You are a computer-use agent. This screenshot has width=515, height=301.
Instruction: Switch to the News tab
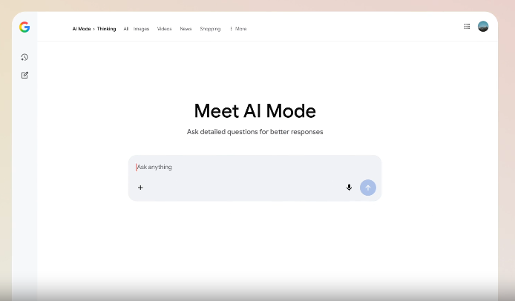click(186, 29)
